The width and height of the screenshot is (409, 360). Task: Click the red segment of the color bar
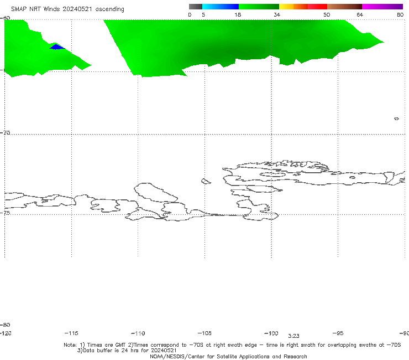(317, 7)
